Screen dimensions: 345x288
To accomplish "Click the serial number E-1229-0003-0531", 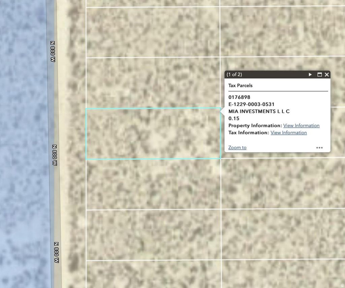I will tap(251, 104).
